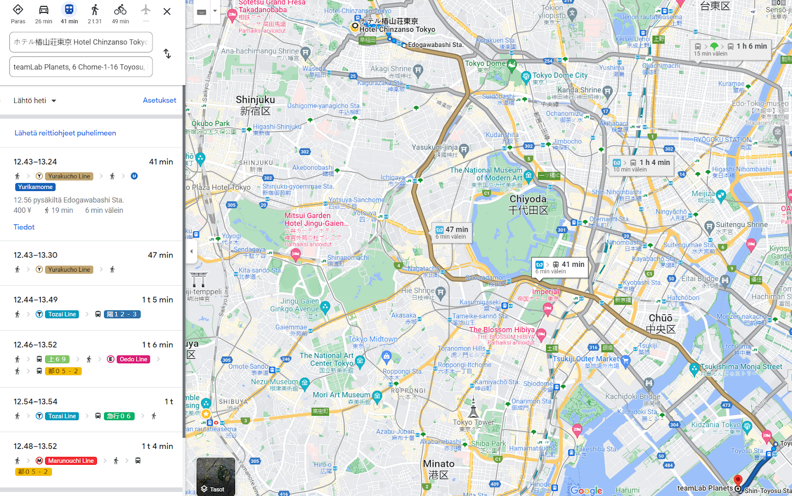Screen dimensions: 792x496
Task: Click Edogawabashi Sta. label on map
Action: click(x=436, y=45)
